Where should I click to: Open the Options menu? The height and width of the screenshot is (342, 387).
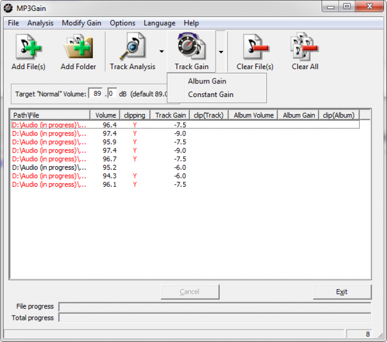[122, 23]
